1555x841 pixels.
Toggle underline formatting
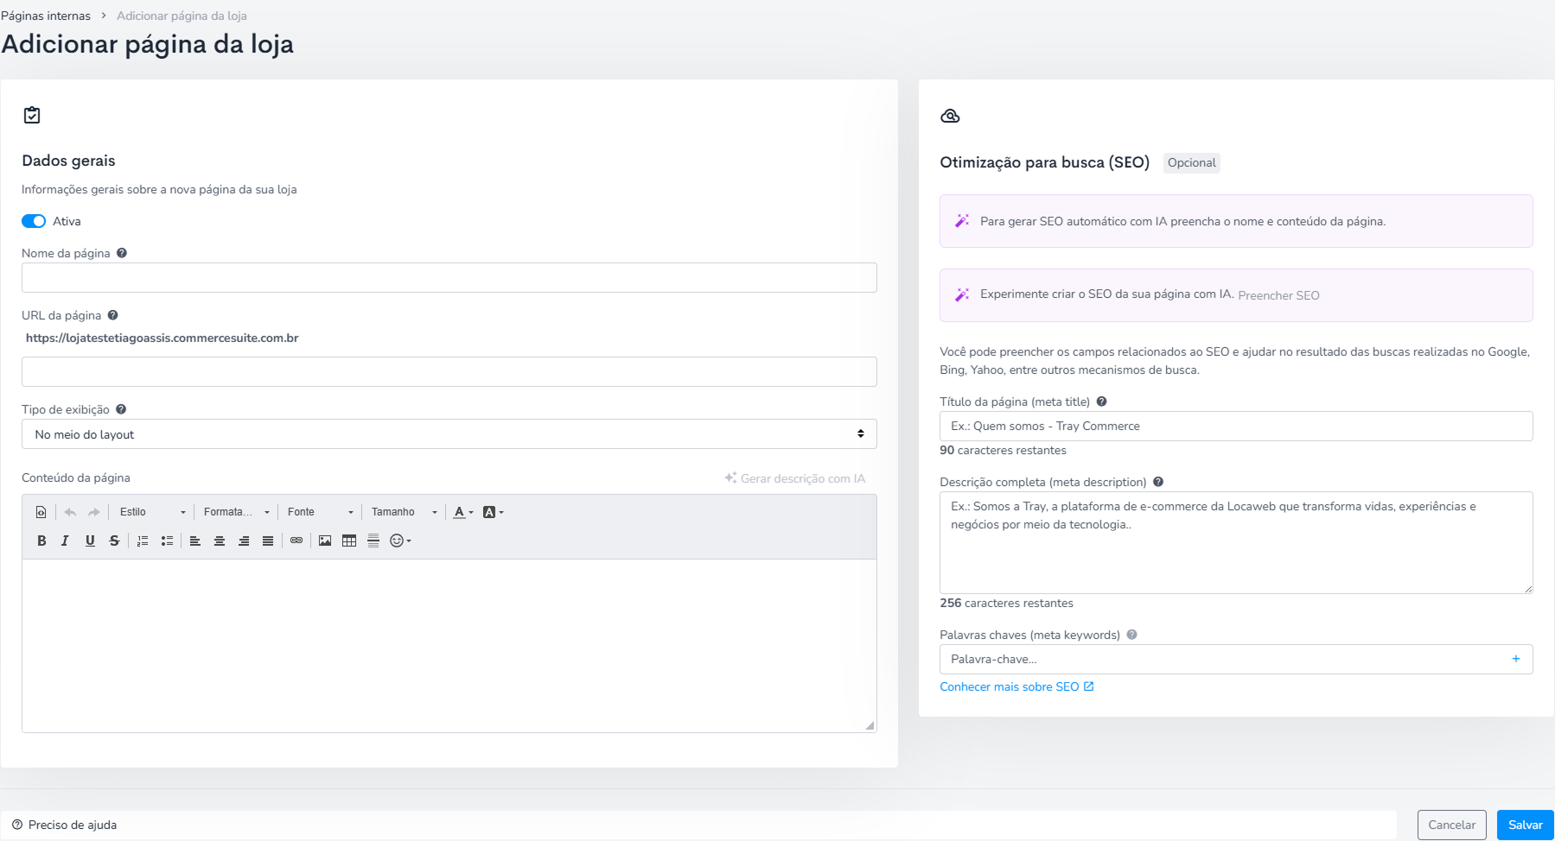[90, 541]
